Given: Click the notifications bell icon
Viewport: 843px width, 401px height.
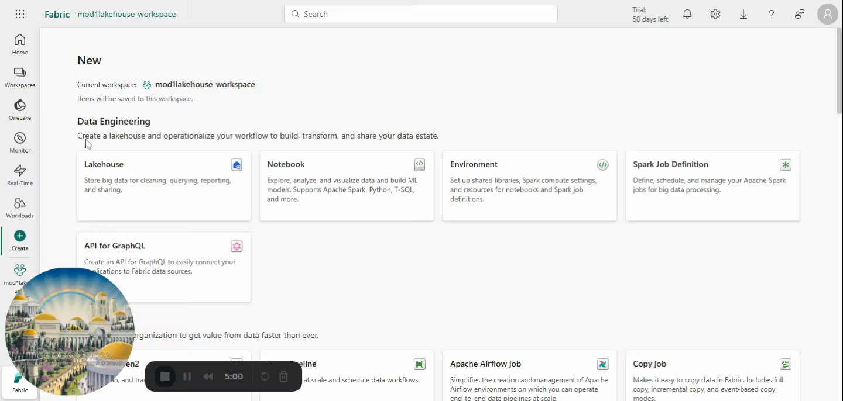Looking at the screenshot, I should click(x=687, y=14).
